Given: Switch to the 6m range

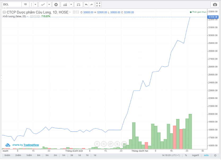Looking at the screenshot, I should click(x=39, y=155).
